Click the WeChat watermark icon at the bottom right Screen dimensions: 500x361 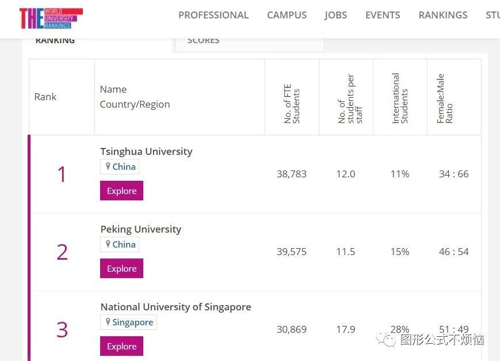pyautogui.click(x=386, y=340)
